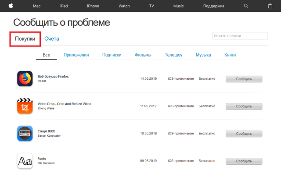The width and height of the screenshot is (281, 170).
Task: Select the Все filter tab
Action: tap(47, 55)
